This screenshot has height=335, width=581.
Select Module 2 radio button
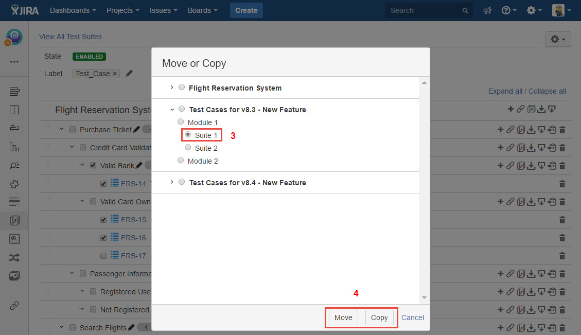tap(181, 160)
